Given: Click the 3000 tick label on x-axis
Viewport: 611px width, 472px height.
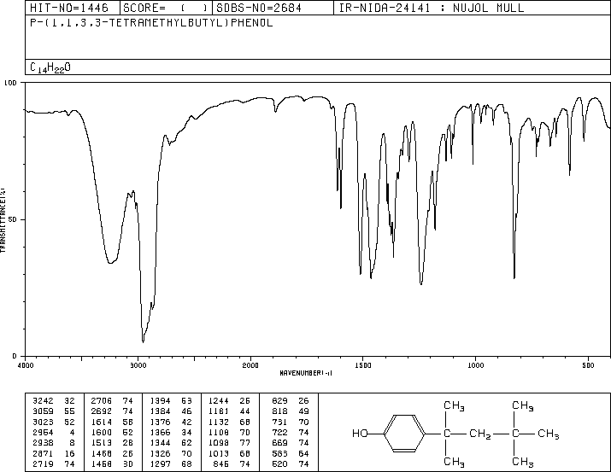Looking at the screenshot, I should [138, 365].
